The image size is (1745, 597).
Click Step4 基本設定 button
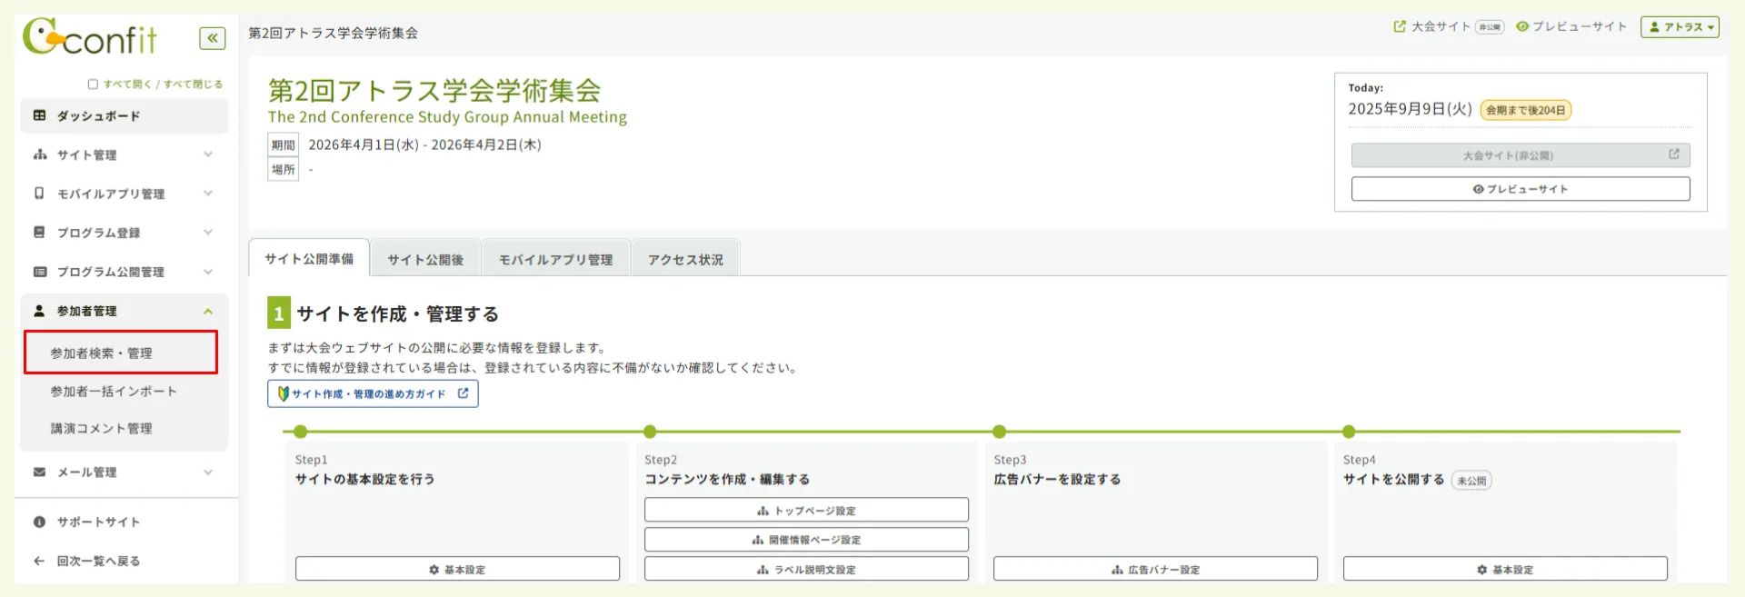pyautogui.click(x=1505, y=569)
